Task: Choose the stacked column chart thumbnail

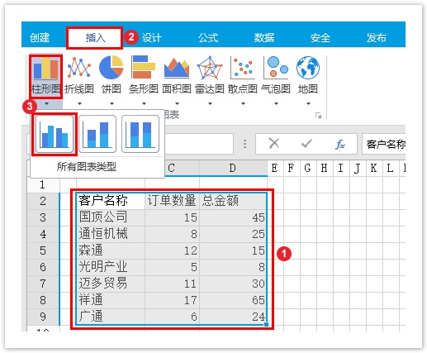Action: click(97, 134)
